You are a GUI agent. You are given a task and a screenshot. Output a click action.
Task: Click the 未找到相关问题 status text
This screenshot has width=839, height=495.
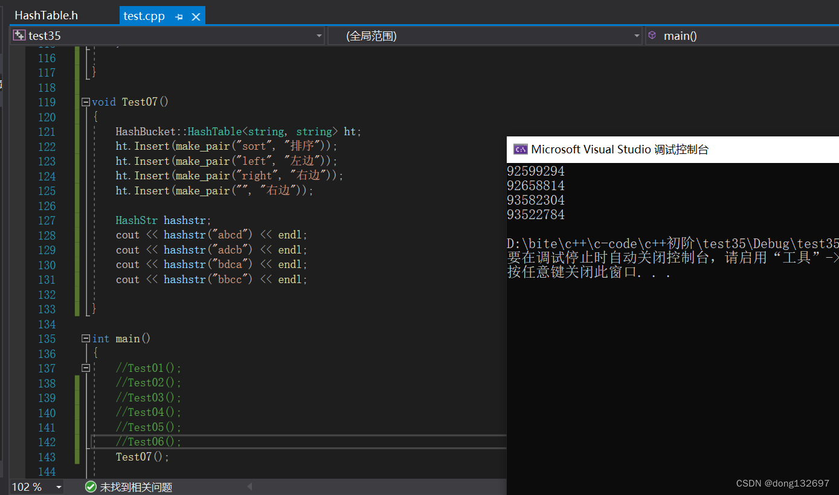coord(136,487)
